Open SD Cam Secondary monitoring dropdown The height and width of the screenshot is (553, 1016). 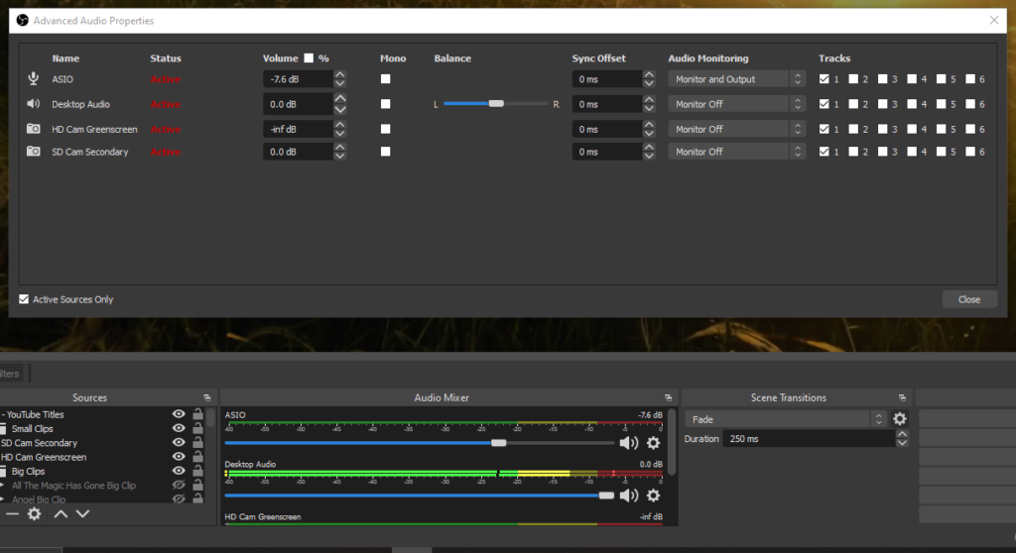(737, 152)
